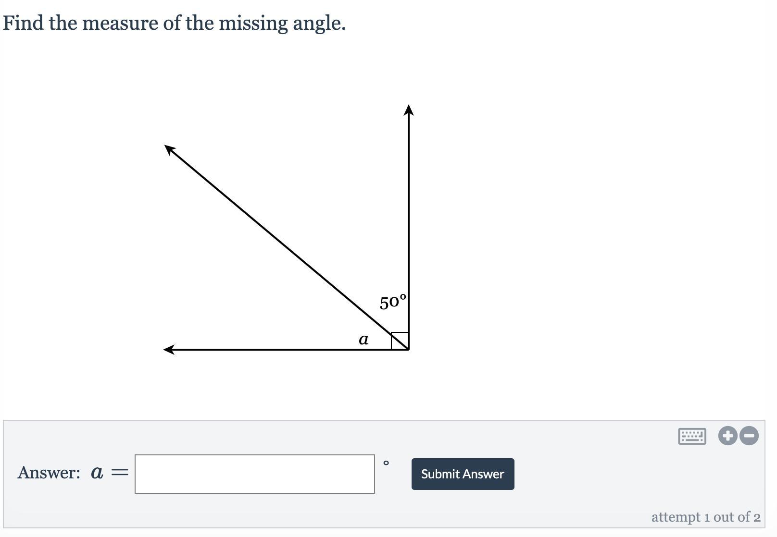This screenshot has height=537, width=777.
Task: Click the "Find the measure" question text
Action: coord(174,23)
